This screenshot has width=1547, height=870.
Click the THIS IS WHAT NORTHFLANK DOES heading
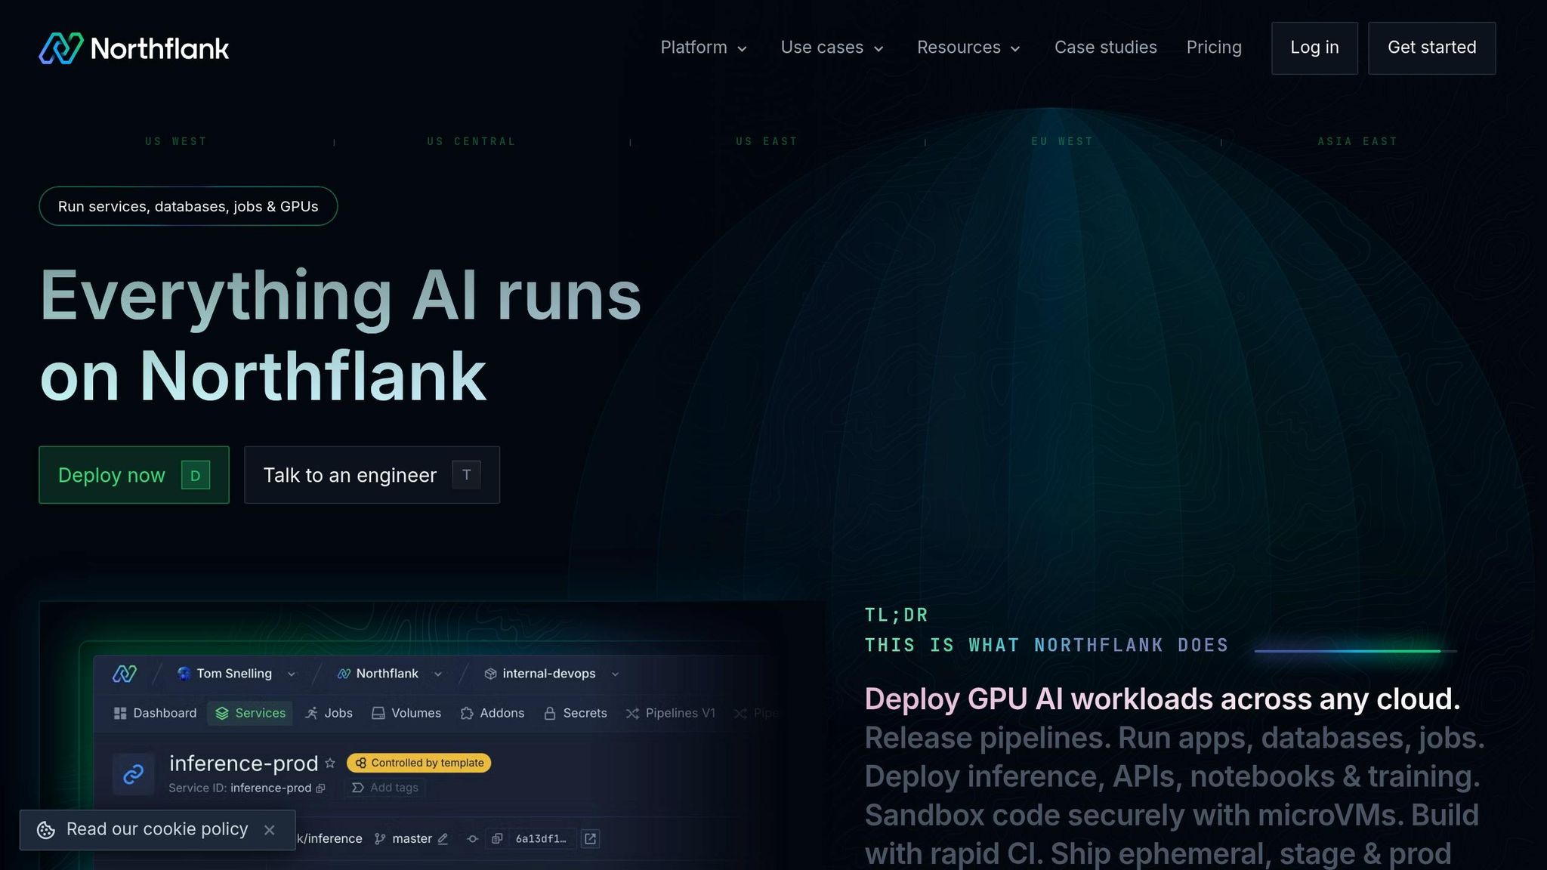pos(1046,646)
